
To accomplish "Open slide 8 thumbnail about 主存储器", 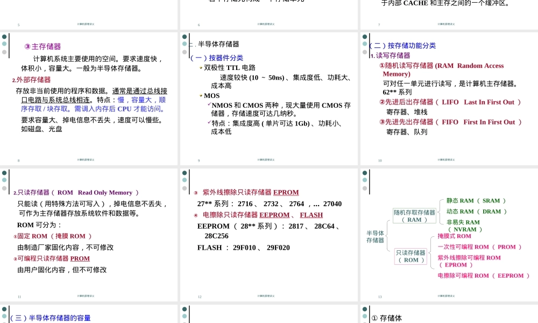I will [x=89, y=99].
